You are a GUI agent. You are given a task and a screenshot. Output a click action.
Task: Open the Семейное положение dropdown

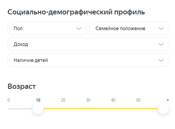pyautogui.click(x=129, y=29)
